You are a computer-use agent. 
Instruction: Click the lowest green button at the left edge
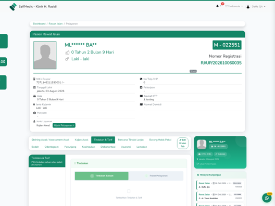(x=3, y=82)
